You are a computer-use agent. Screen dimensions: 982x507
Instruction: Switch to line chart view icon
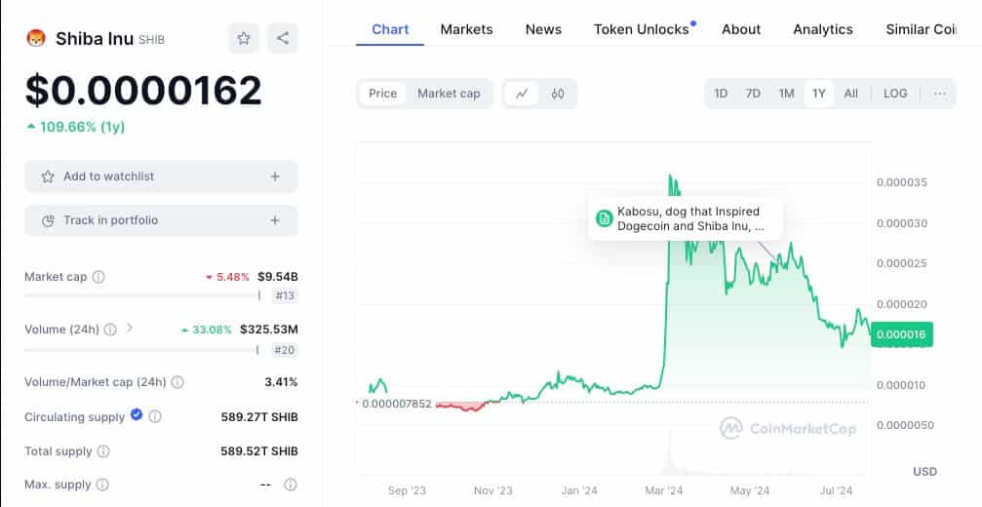click(x=523, y=94)
